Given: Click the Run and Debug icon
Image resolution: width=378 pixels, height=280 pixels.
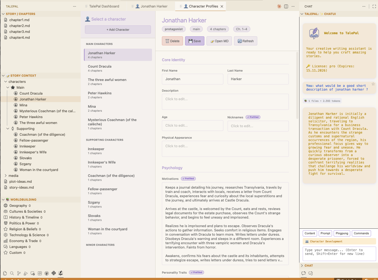Looking at the screenshot, I should (x=26, y=273).
